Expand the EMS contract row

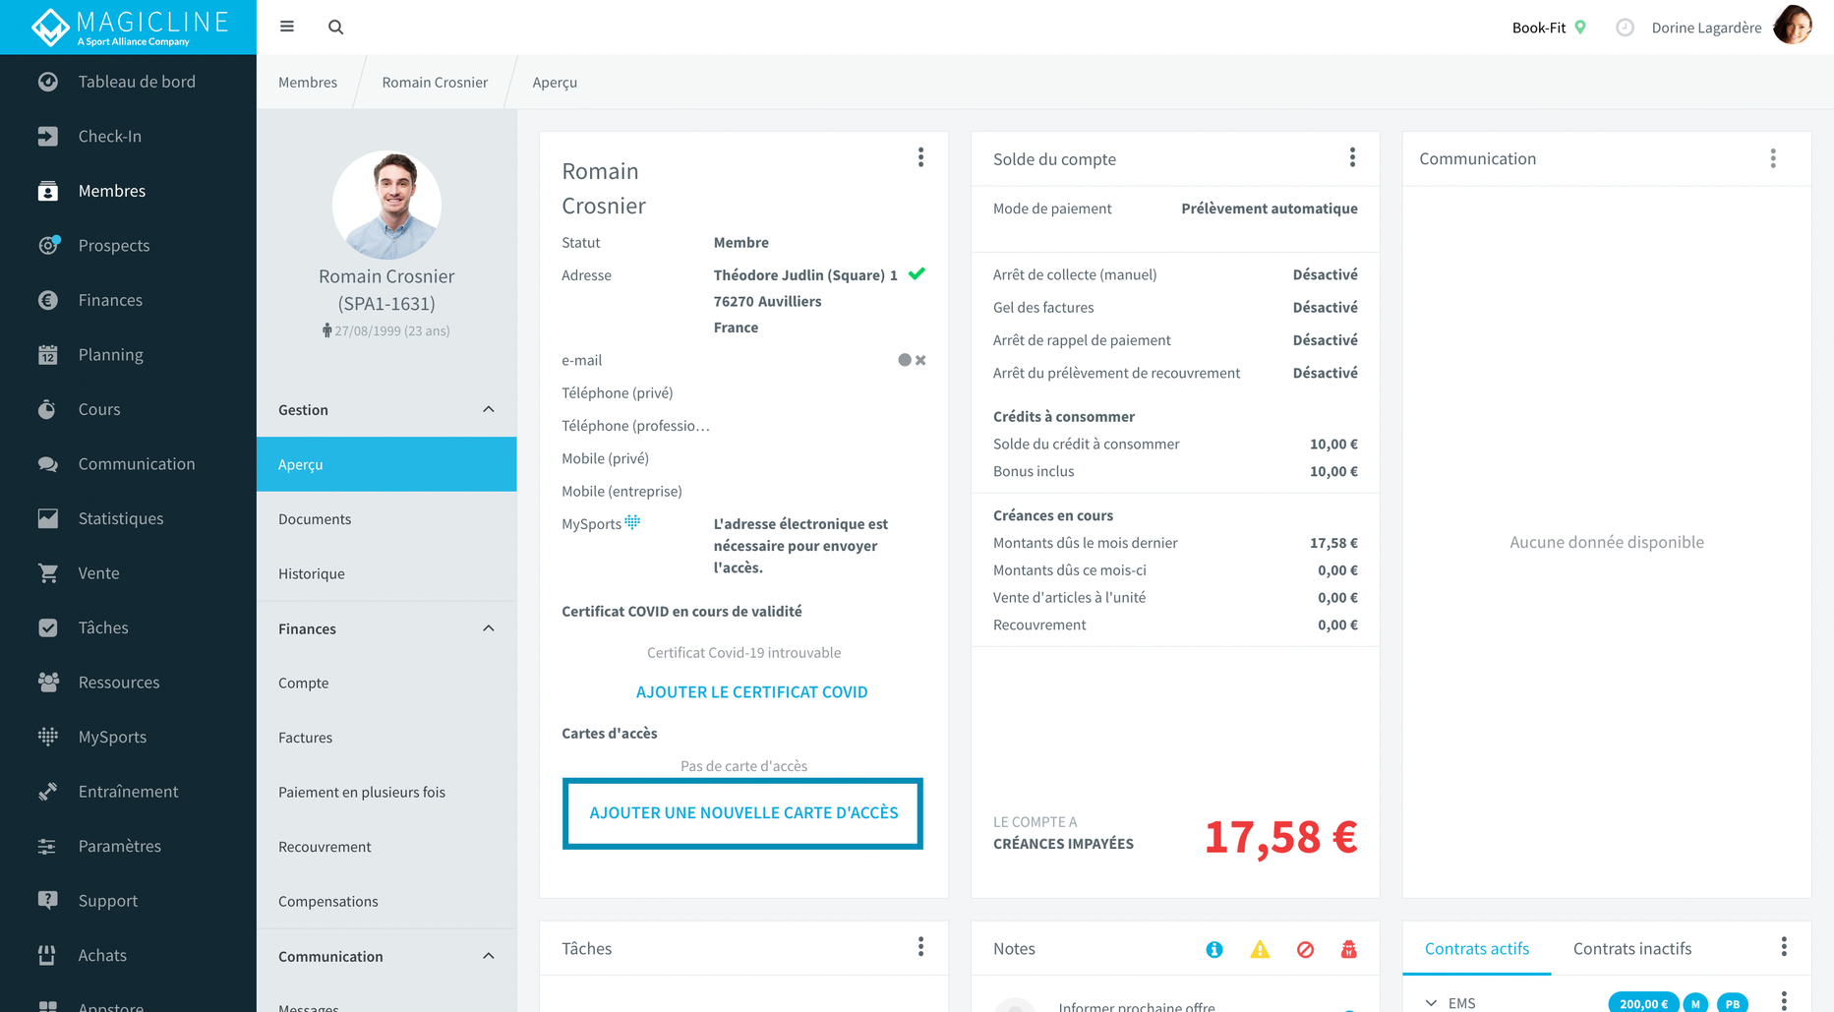(1431, 1003)
